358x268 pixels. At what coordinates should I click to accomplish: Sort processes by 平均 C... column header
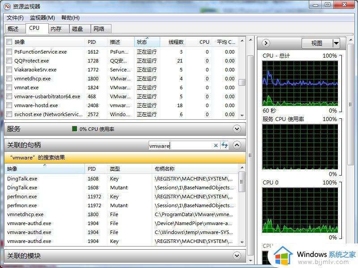[x=225, y=42]
